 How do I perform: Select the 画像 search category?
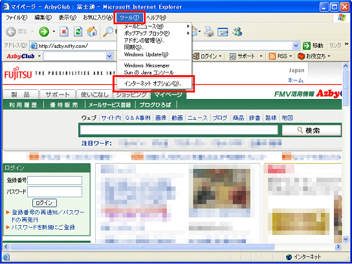click(x=161, y=118)
